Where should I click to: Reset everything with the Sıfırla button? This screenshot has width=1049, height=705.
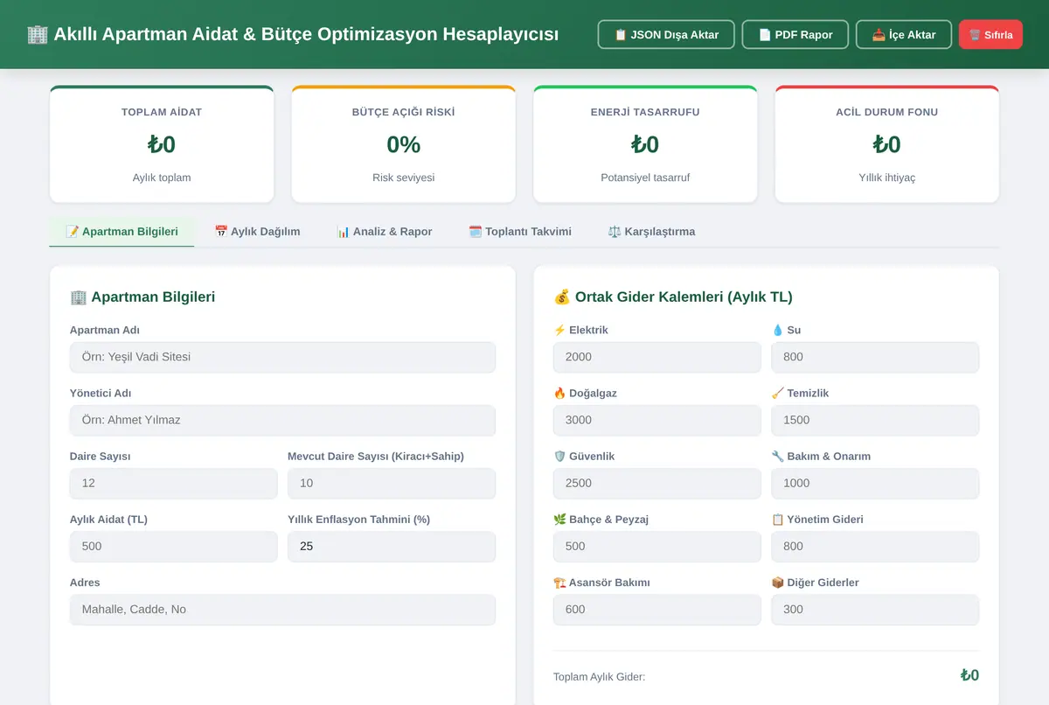click(990, 35)
